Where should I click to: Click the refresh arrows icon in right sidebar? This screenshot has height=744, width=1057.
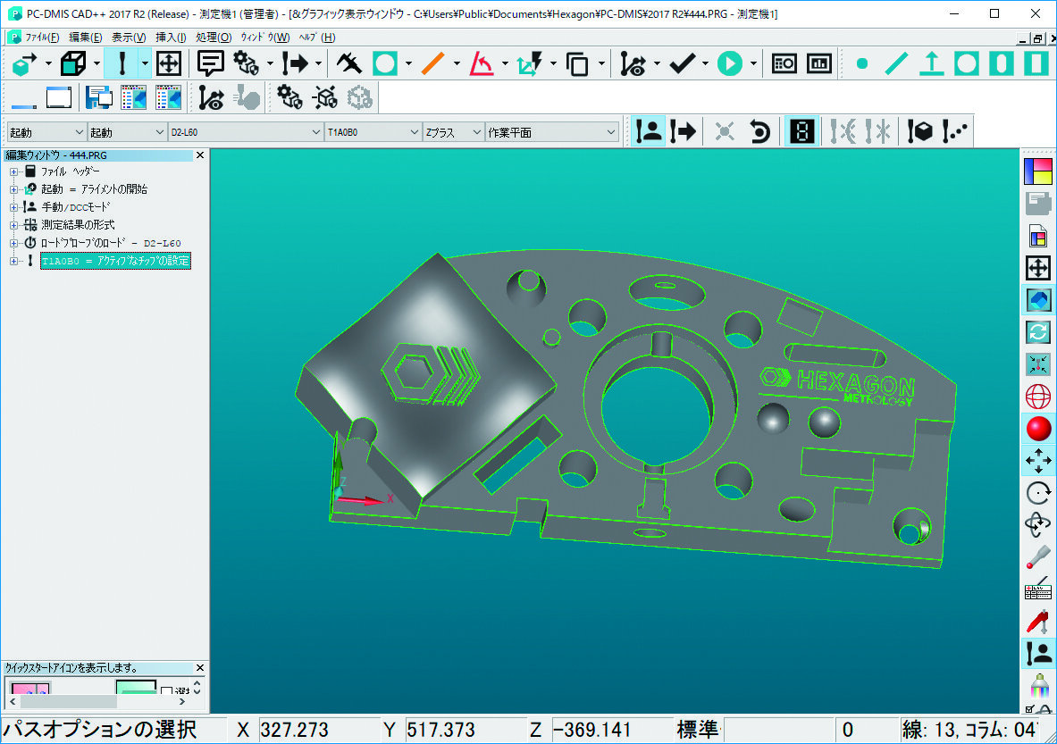(x=1038, y=332)
